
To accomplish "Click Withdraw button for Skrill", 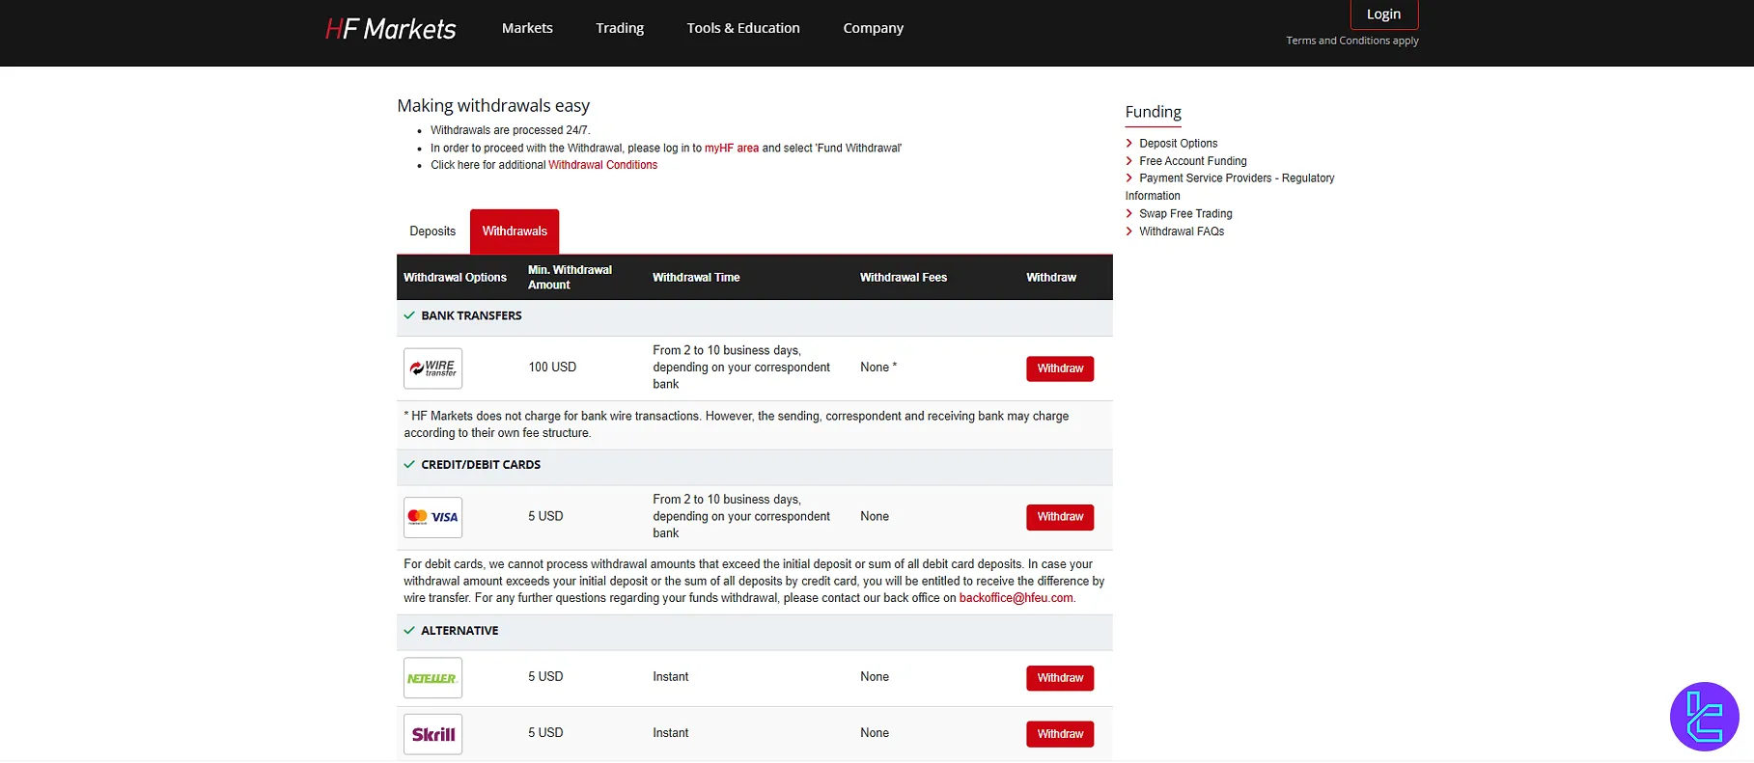I will pyautogui.click(x=1060, y=734).
